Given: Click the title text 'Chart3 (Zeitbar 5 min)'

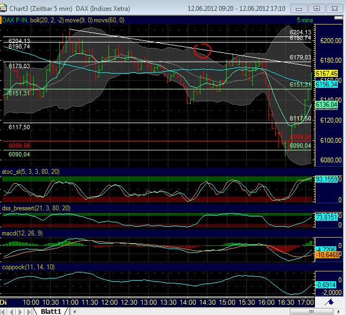Looking at the screenshot, I should pyautogui.click(x=41, y=9).
